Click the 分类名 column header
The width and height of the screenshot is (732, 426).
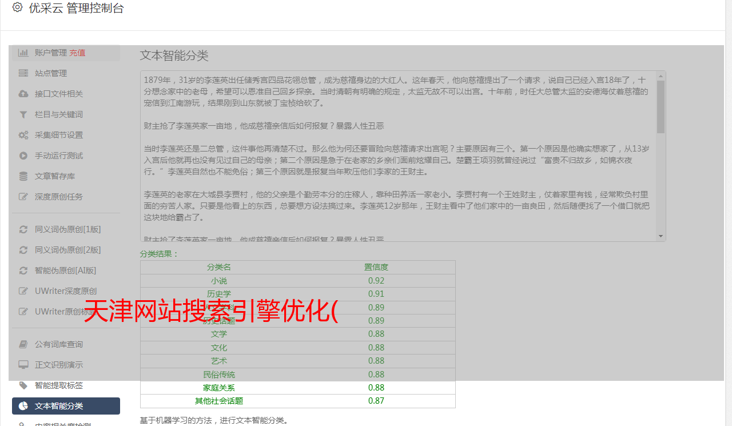(219, 267)
